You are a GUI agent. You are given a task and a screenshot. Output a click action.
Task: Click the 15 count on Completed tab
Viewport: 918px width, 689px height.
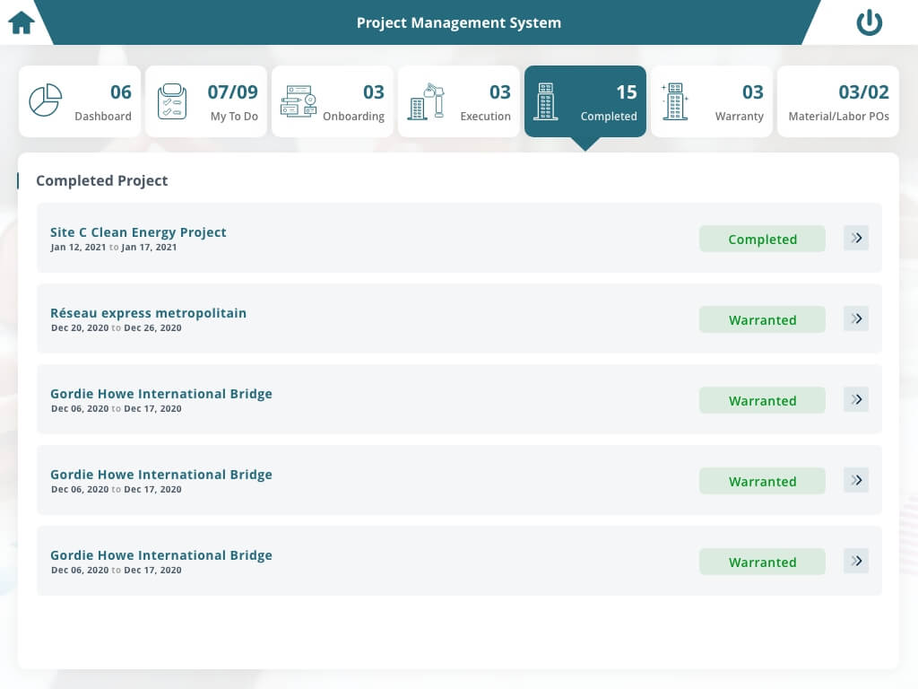click(x=627, y=92)
